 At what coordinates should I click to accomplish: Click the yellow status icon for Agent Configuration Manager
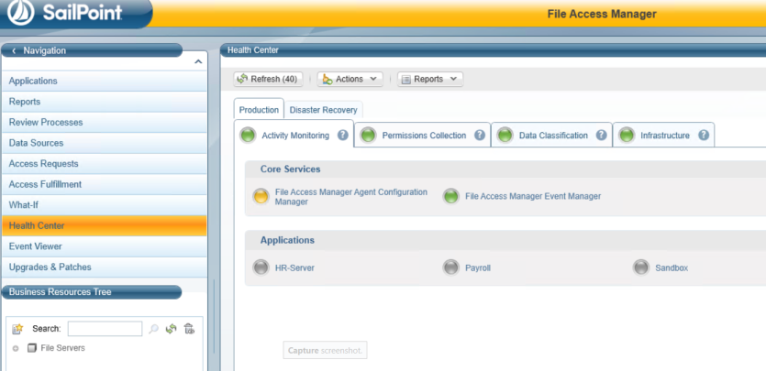[261, 195]
